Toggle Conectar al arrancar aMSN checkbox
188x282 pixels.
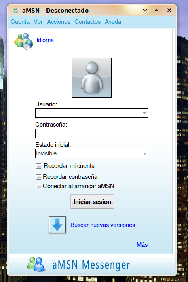point(38,186)
